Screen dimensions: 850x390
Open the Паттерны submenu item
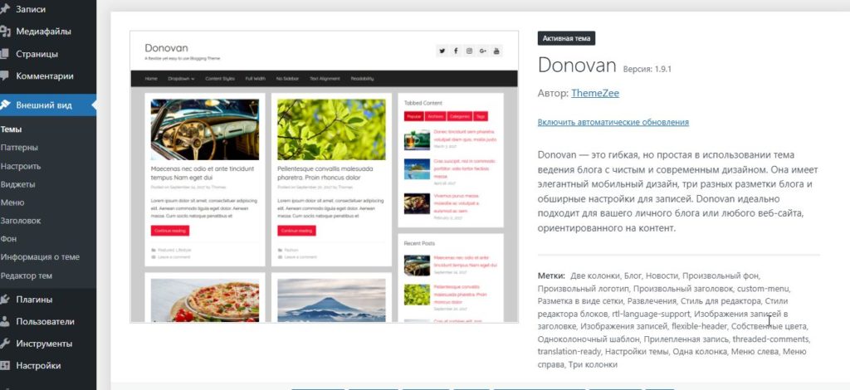pos(20,148)
